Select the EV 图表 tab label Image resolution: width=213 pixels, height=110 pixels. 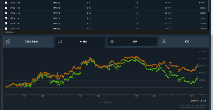(83, 42)
